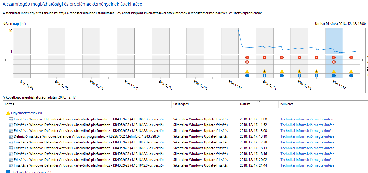Viewport: 368px width, 173px height.
Task: Click the warning triangle icon for December 13
Action: click(x=264, y=71)
